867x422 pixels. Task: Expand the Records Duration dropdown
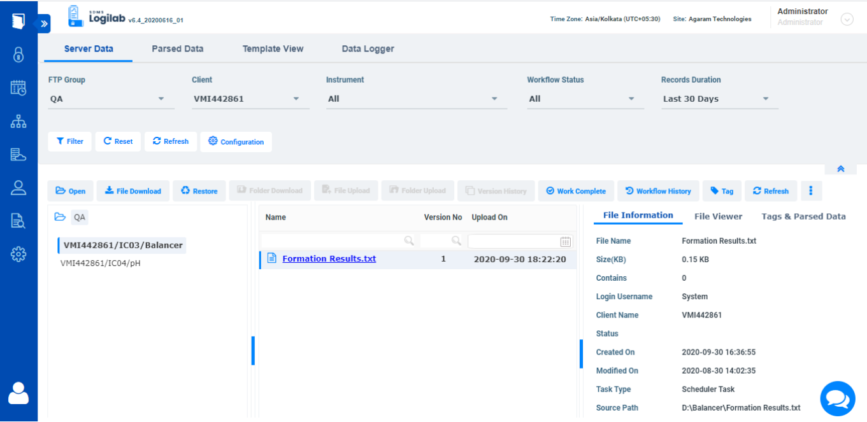[x=765, y=99]
